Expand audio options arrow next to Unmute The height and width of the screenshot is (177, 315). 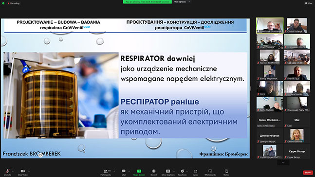click(13, 171)
